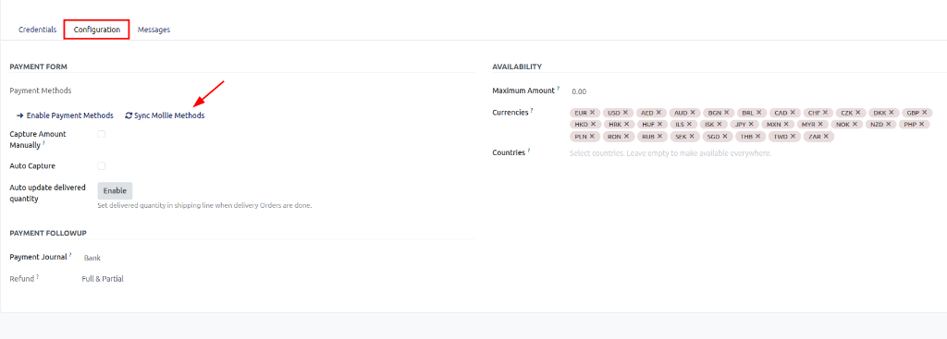This screenshot has width=947, height=339.
Task: Remove the SEK currency tag
Action: 692,137
